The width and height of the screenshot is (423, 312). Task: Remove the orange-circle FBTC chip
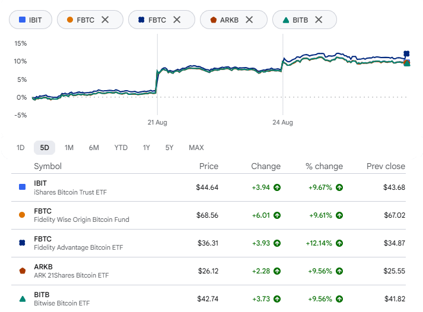(x=105, y=20)
